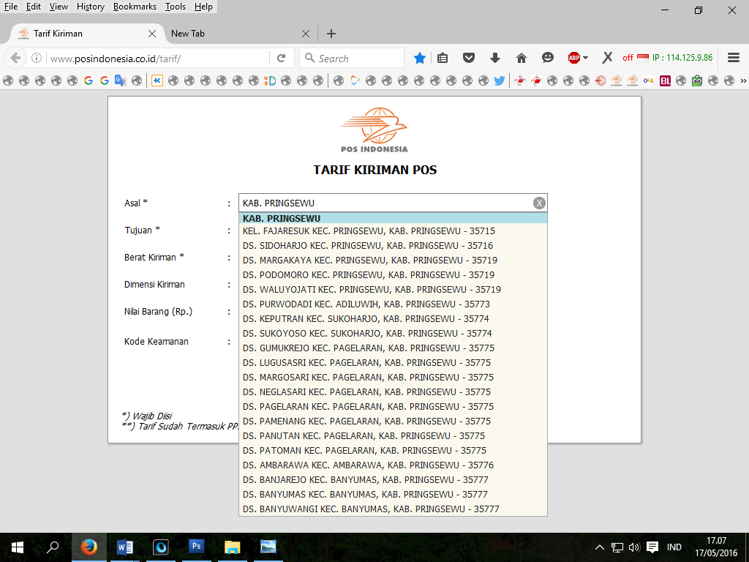Select DS. GUMUKREJO KEC. PAGELARAN suggestion

pyautogui.click(x=393, y=348)
